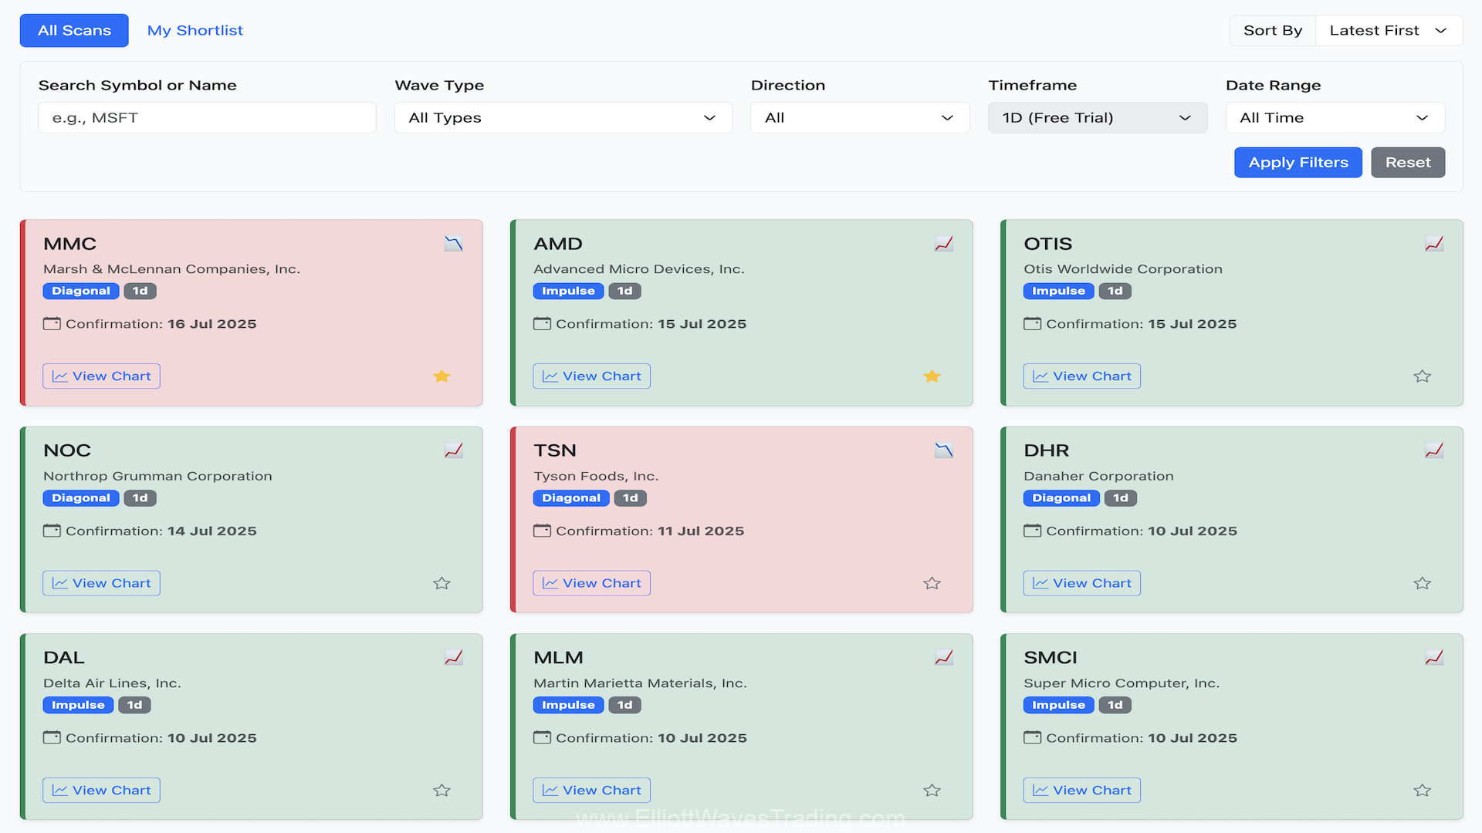Open the My Shortlist tab
This screenshot has height=833, width=1482.
(195, 31)
